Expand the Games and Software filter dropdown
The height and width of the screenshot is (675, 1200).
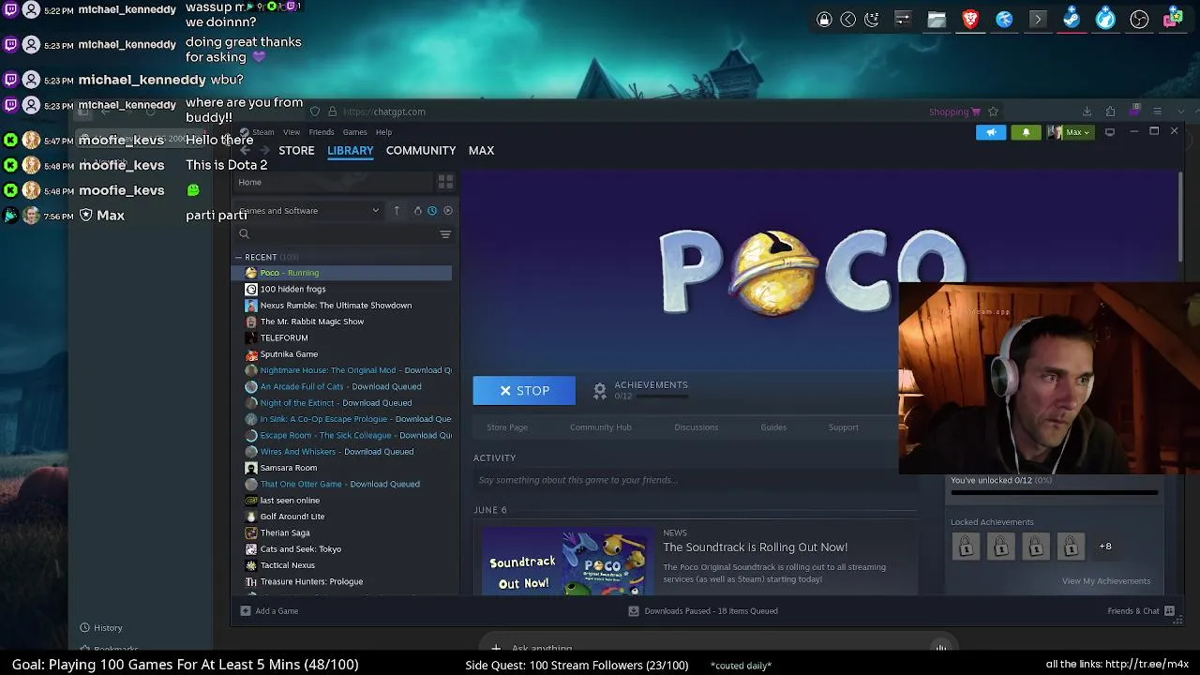click(308, 210)
